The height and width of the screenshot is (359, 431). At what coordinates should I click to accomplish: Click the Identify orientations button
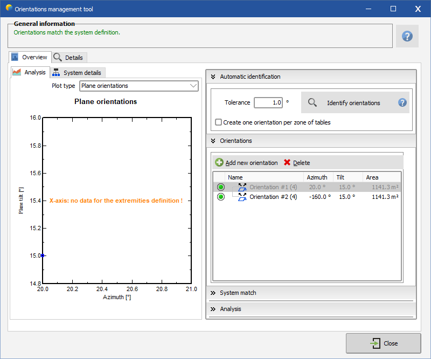click(x=355, y=102)
